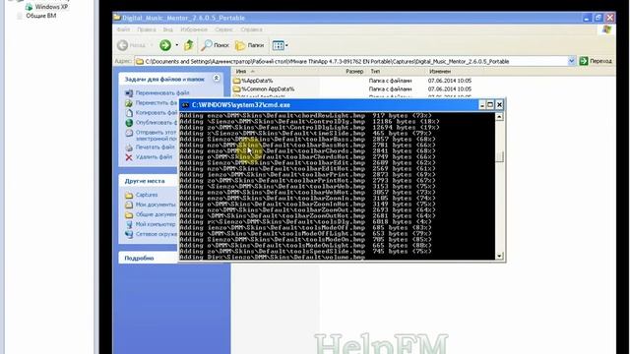Open Общие документы in Other places

[157, 214]
